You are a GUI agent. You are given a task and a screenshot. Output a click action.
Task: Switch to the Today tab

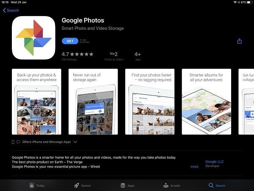coord(41,185)
